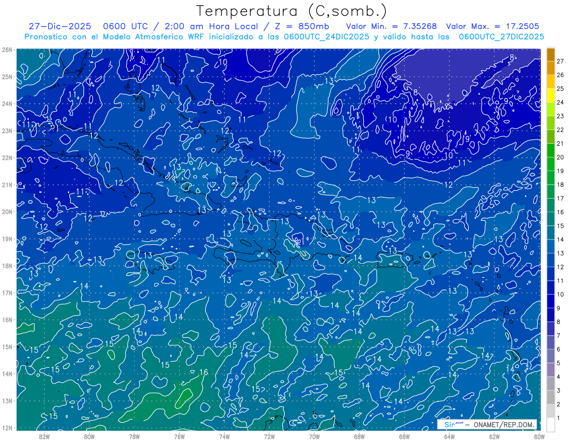This screenshot has height=443, width=573.
Task: Click the 70W longitude axis label
Action: [x=314, y=436]
